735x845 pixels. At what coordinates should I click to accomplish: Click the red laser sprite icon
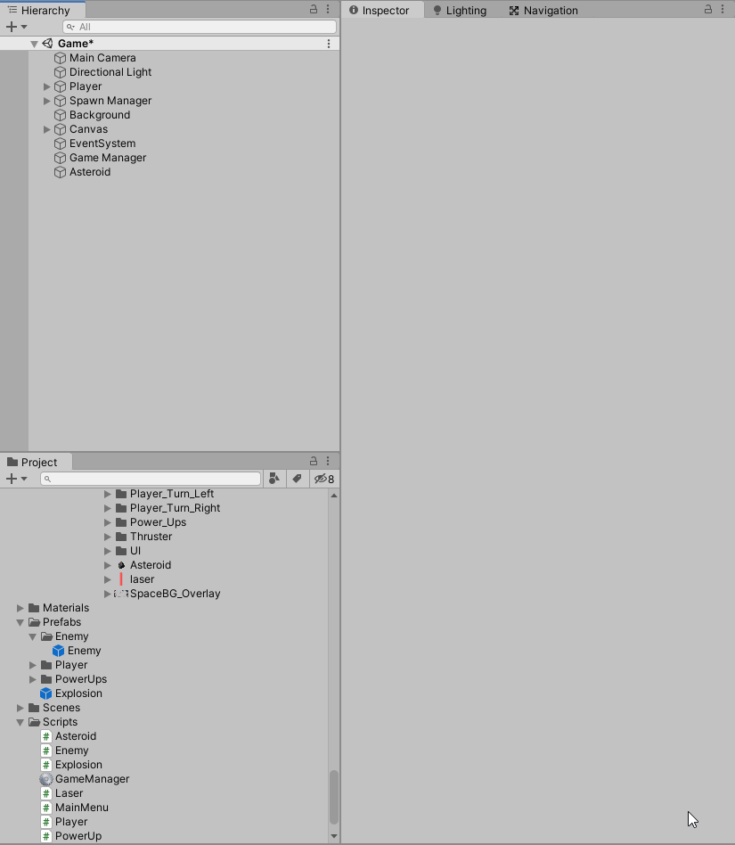121,579
